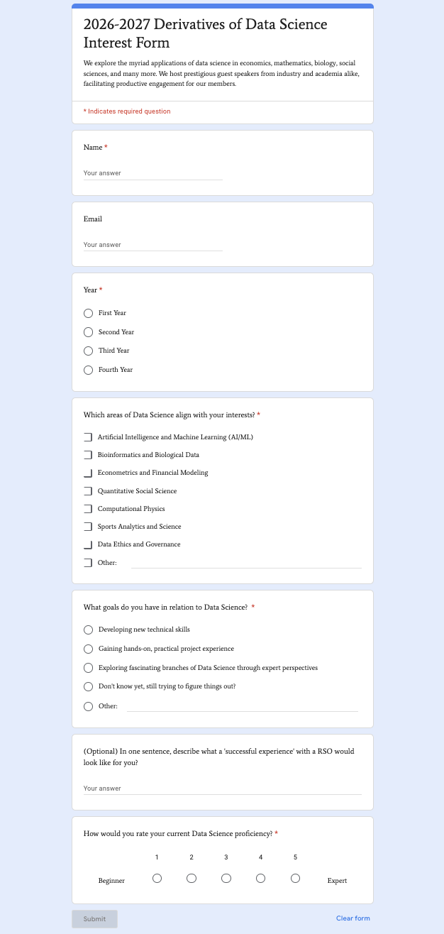Click the Clear form link
444x934 pixels.
pos(353,918)
